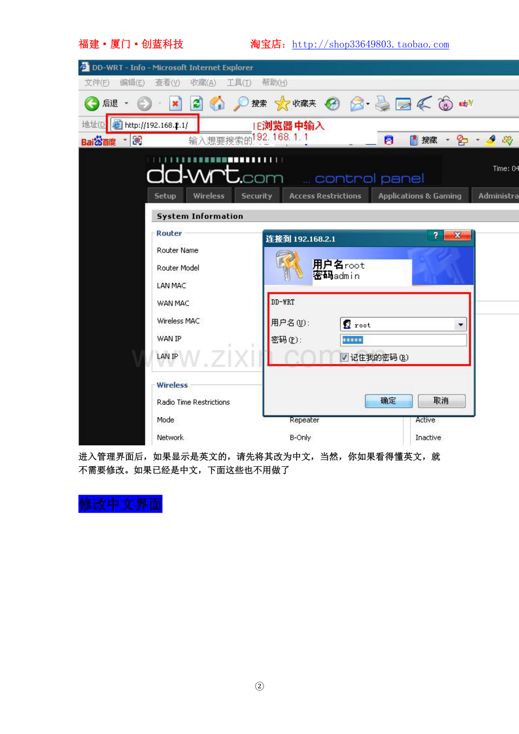The width and height of the screenshot is (519, 734).
Task: Switch to the Security tab
Action: coord(257,196)
